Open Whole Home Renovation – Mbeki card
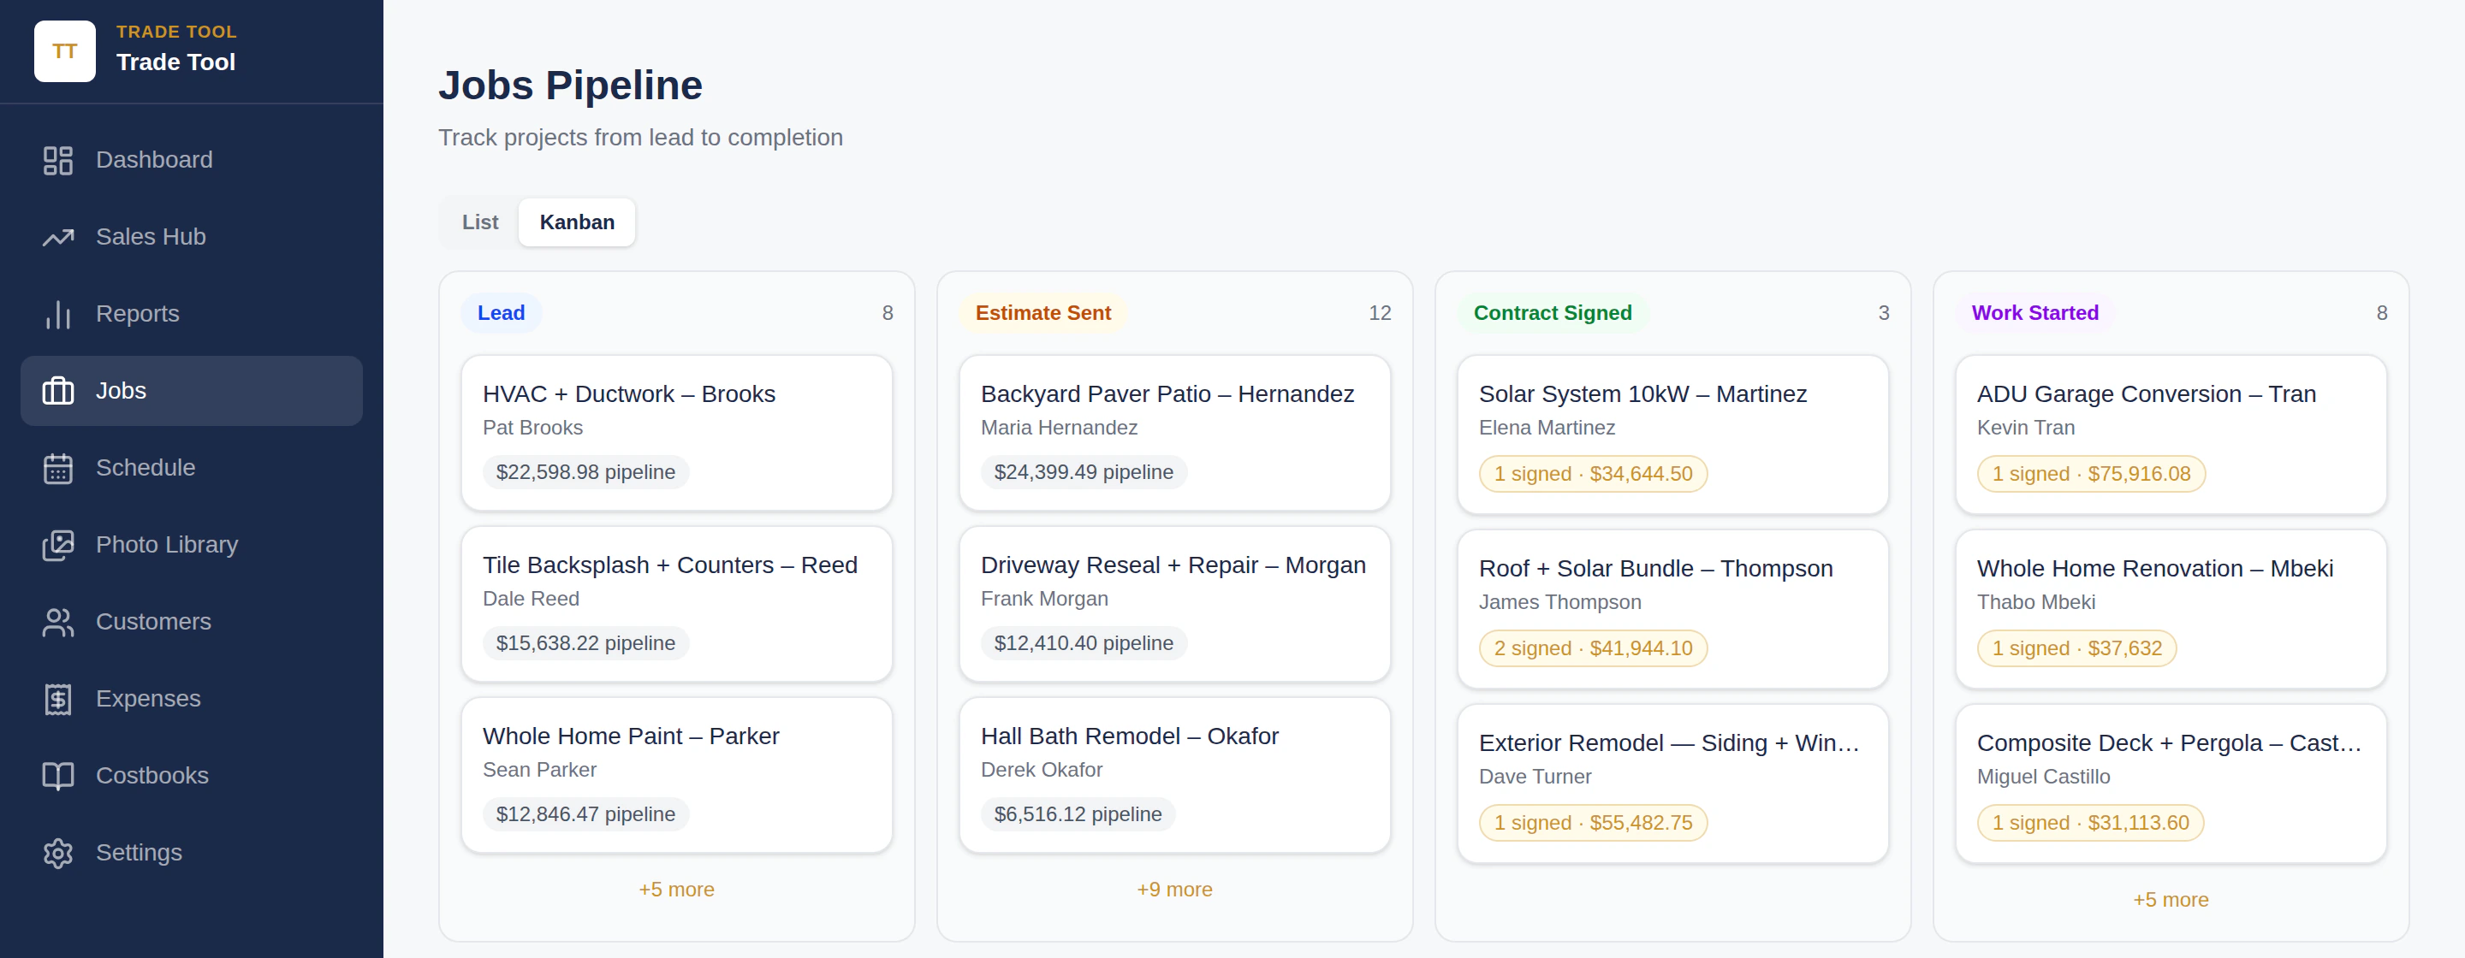 click(2171, 609)
